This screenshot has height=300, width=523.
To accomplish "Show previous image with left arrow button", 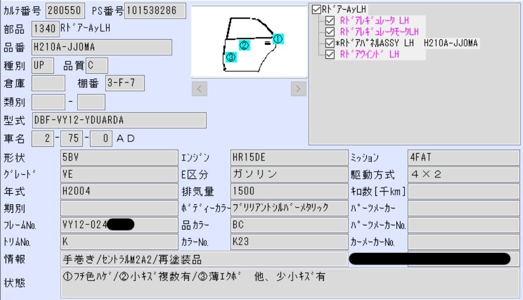I will (200, 89).
